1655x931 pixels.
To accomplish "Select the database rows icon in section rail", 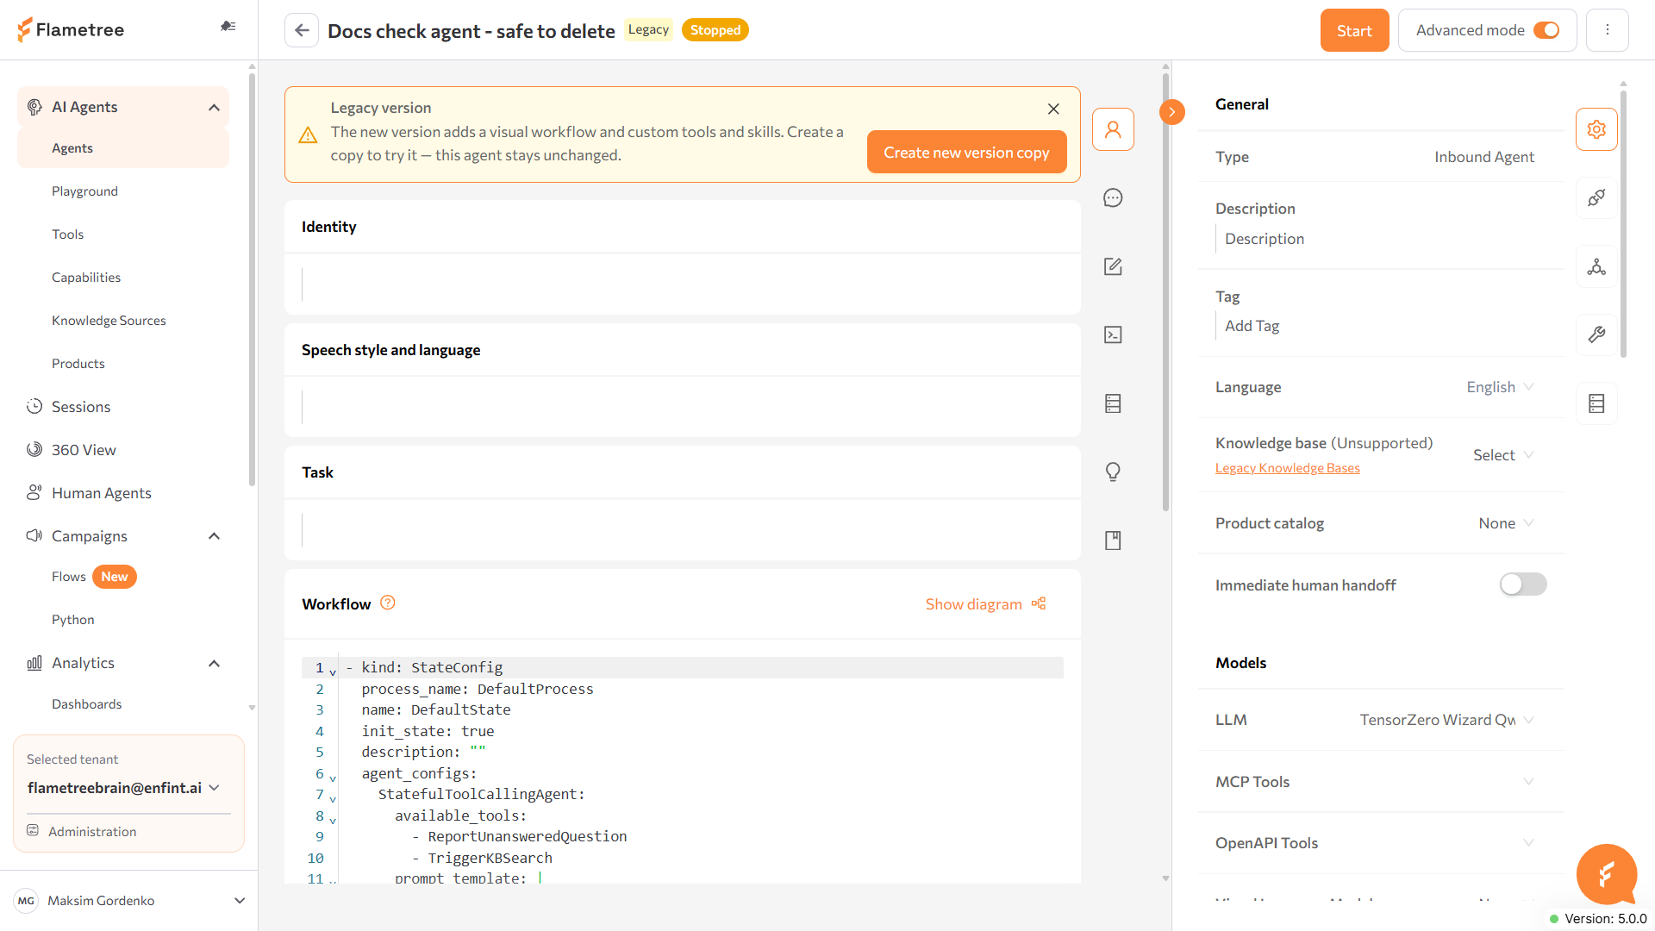I will tap(1113, 403).
